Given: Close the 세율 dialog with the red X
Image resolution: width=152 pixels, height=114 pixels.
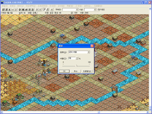Looking at the screenshot, I should click(x=92, y=46).
